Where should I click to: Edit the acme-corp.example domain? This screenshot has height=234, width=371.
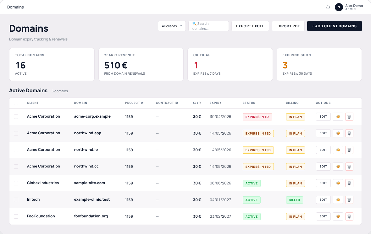coord(323,117)
